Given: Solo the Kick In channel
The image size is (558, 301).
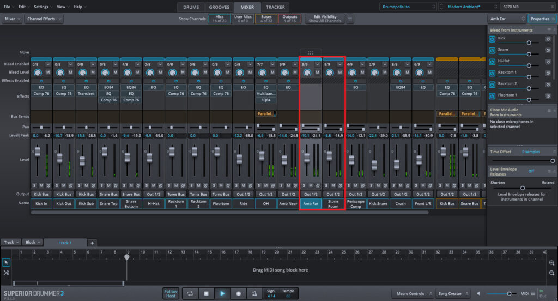Looking at the screenshot, I should click(34, 185).
